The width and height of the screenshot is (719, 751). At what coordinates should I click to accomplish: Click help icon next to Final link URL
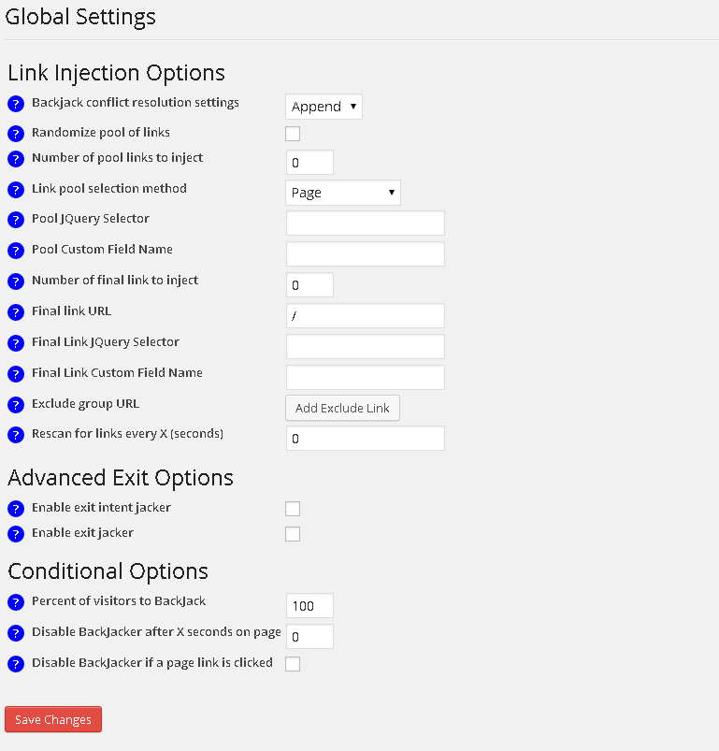15,312
